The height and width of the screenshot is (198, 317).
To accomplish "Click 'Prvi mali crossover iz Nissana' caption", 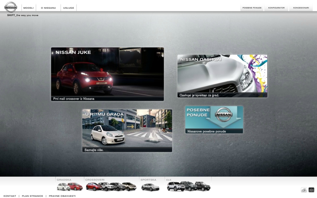I will coord(74,99).
